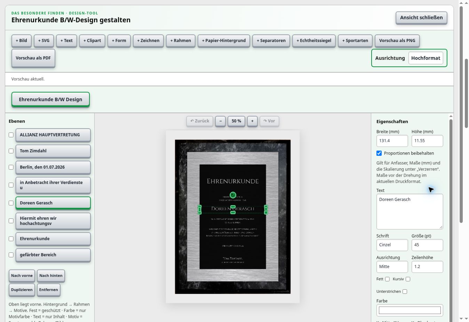Add a frame via + Rahmen

tap(181, 41)
